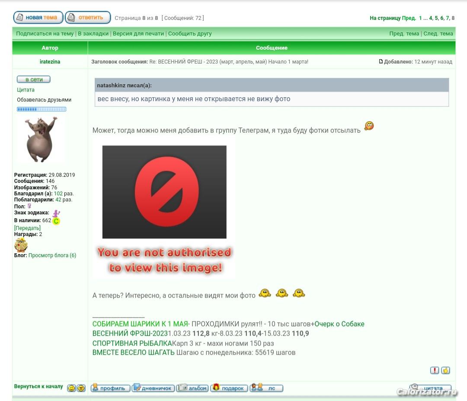Click the red exclamation report icon

click(x=434, y=370)
